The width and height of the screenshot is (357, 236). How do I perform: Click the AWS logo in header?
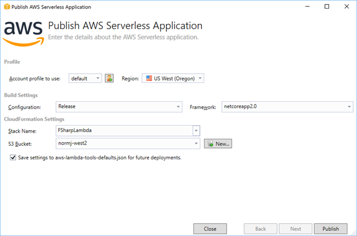23,34
